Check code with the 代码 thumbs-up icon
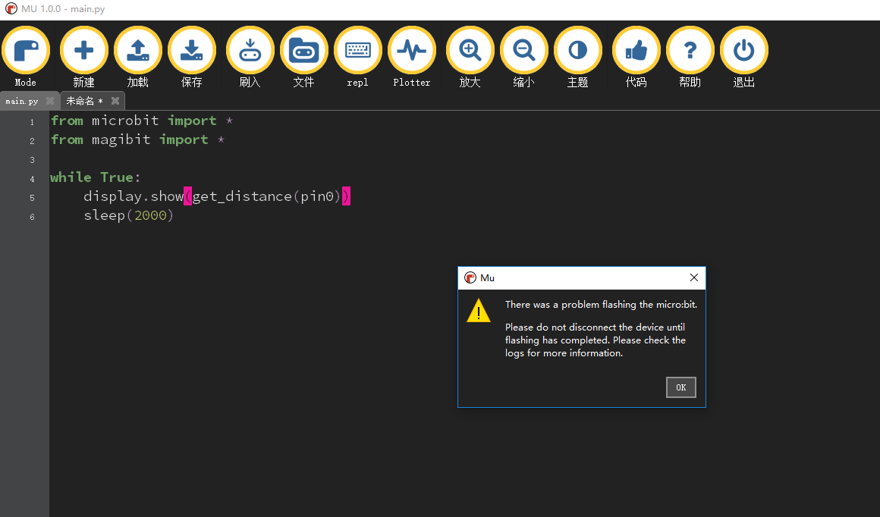880x517 pixels. [x=636, y=50]
